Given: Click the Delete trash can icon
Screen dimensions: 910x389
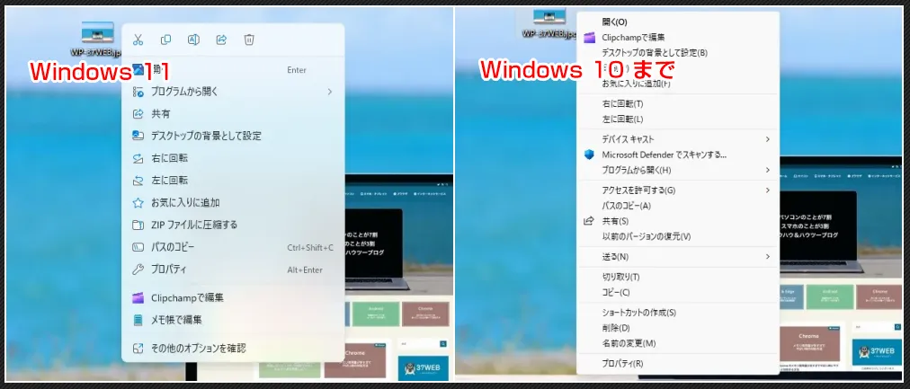Looking at the screenshot, I should point(249,40).
